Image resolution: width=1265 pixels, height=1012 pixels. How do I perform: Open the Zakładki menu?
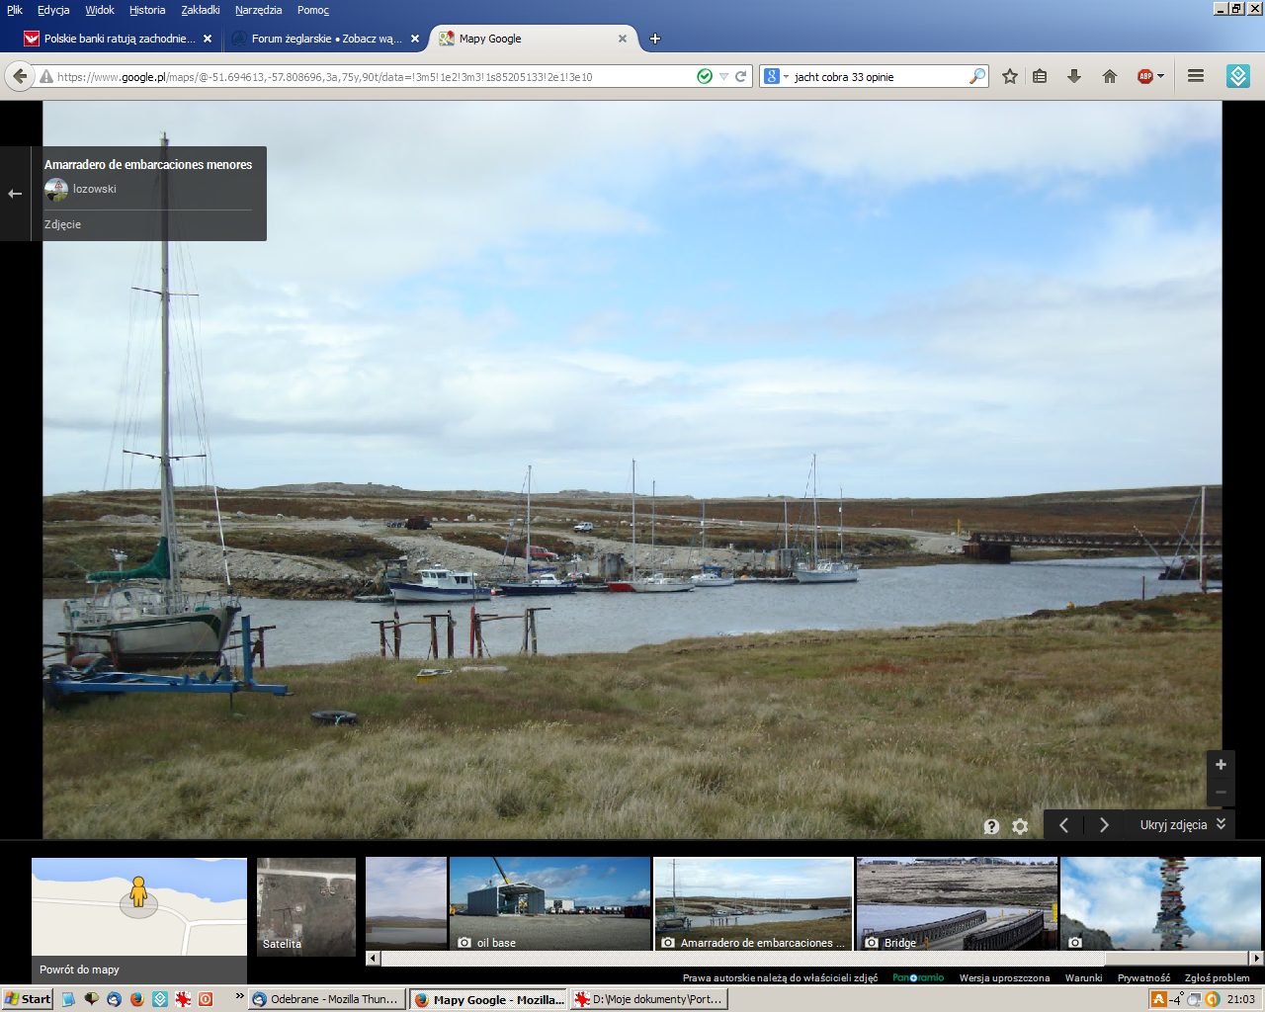point(201,10)
